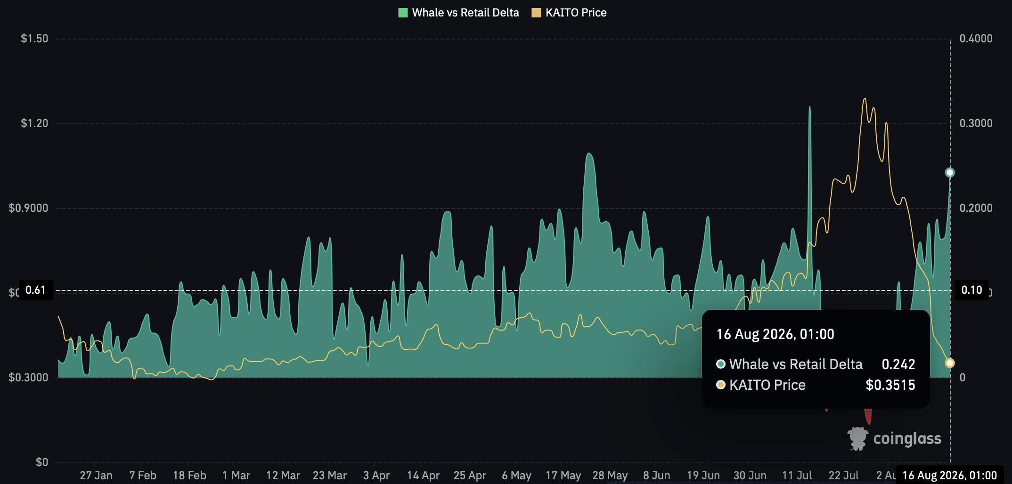Select the green delta data point marker
Screen dimensions: 1012x484
click(x=950, y=173)
